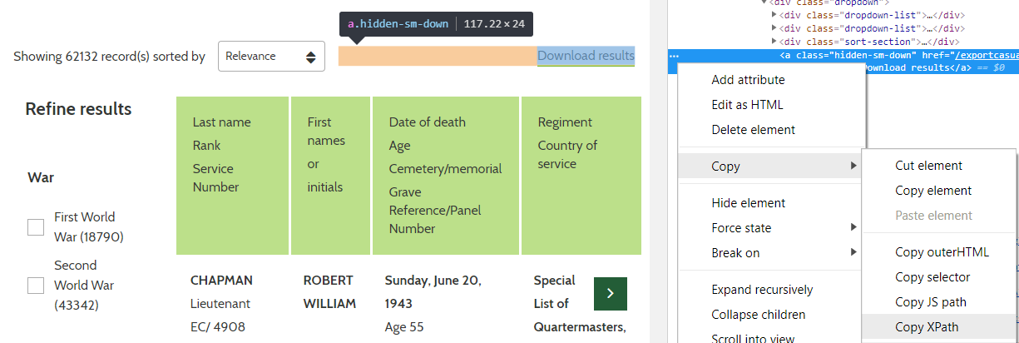Click the First names or initials header
1019x343 pixels.
pos(325,155)
